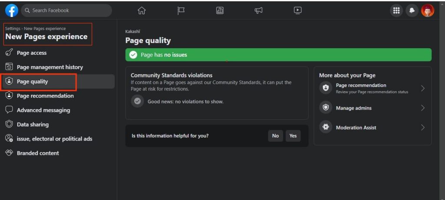The height and width of the screenshot is (200, 445).
Task: Click Page recommendation icon in right panel
Action: (x=325, y=88)
